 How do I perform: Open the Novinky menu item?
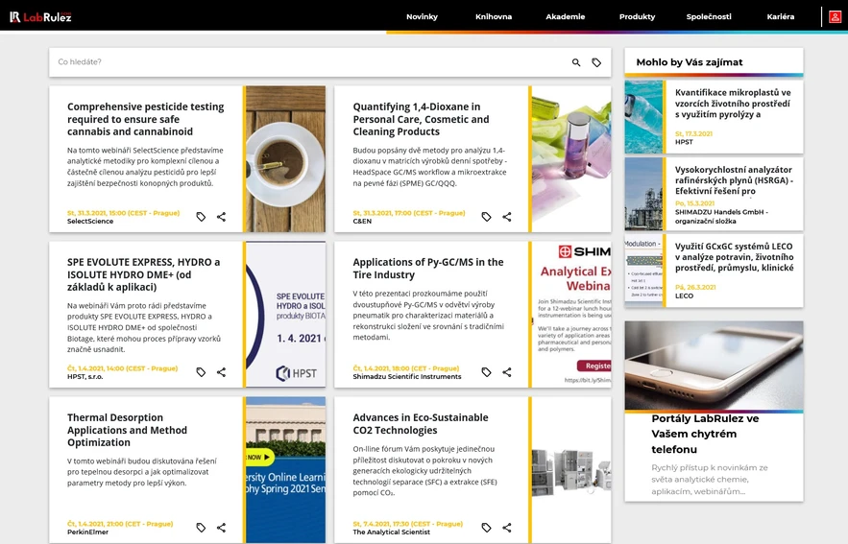(x=422, y=16)
